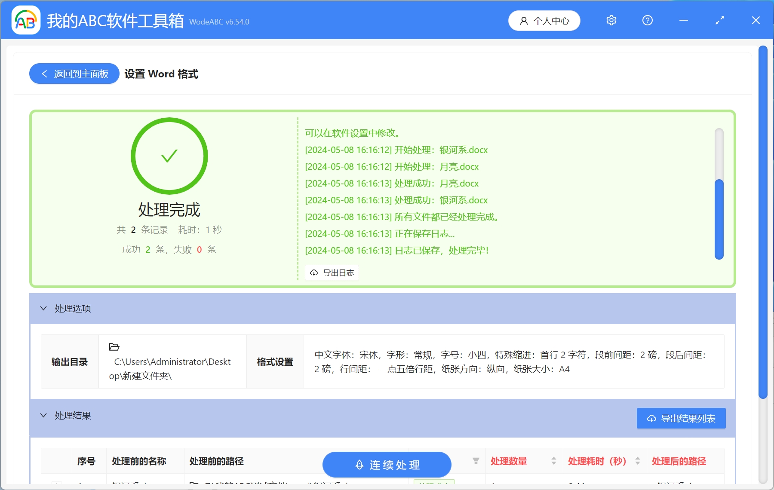774x490 pixels.
Task: Return to main panel with 返回到主面板
Action: point(74,73)
